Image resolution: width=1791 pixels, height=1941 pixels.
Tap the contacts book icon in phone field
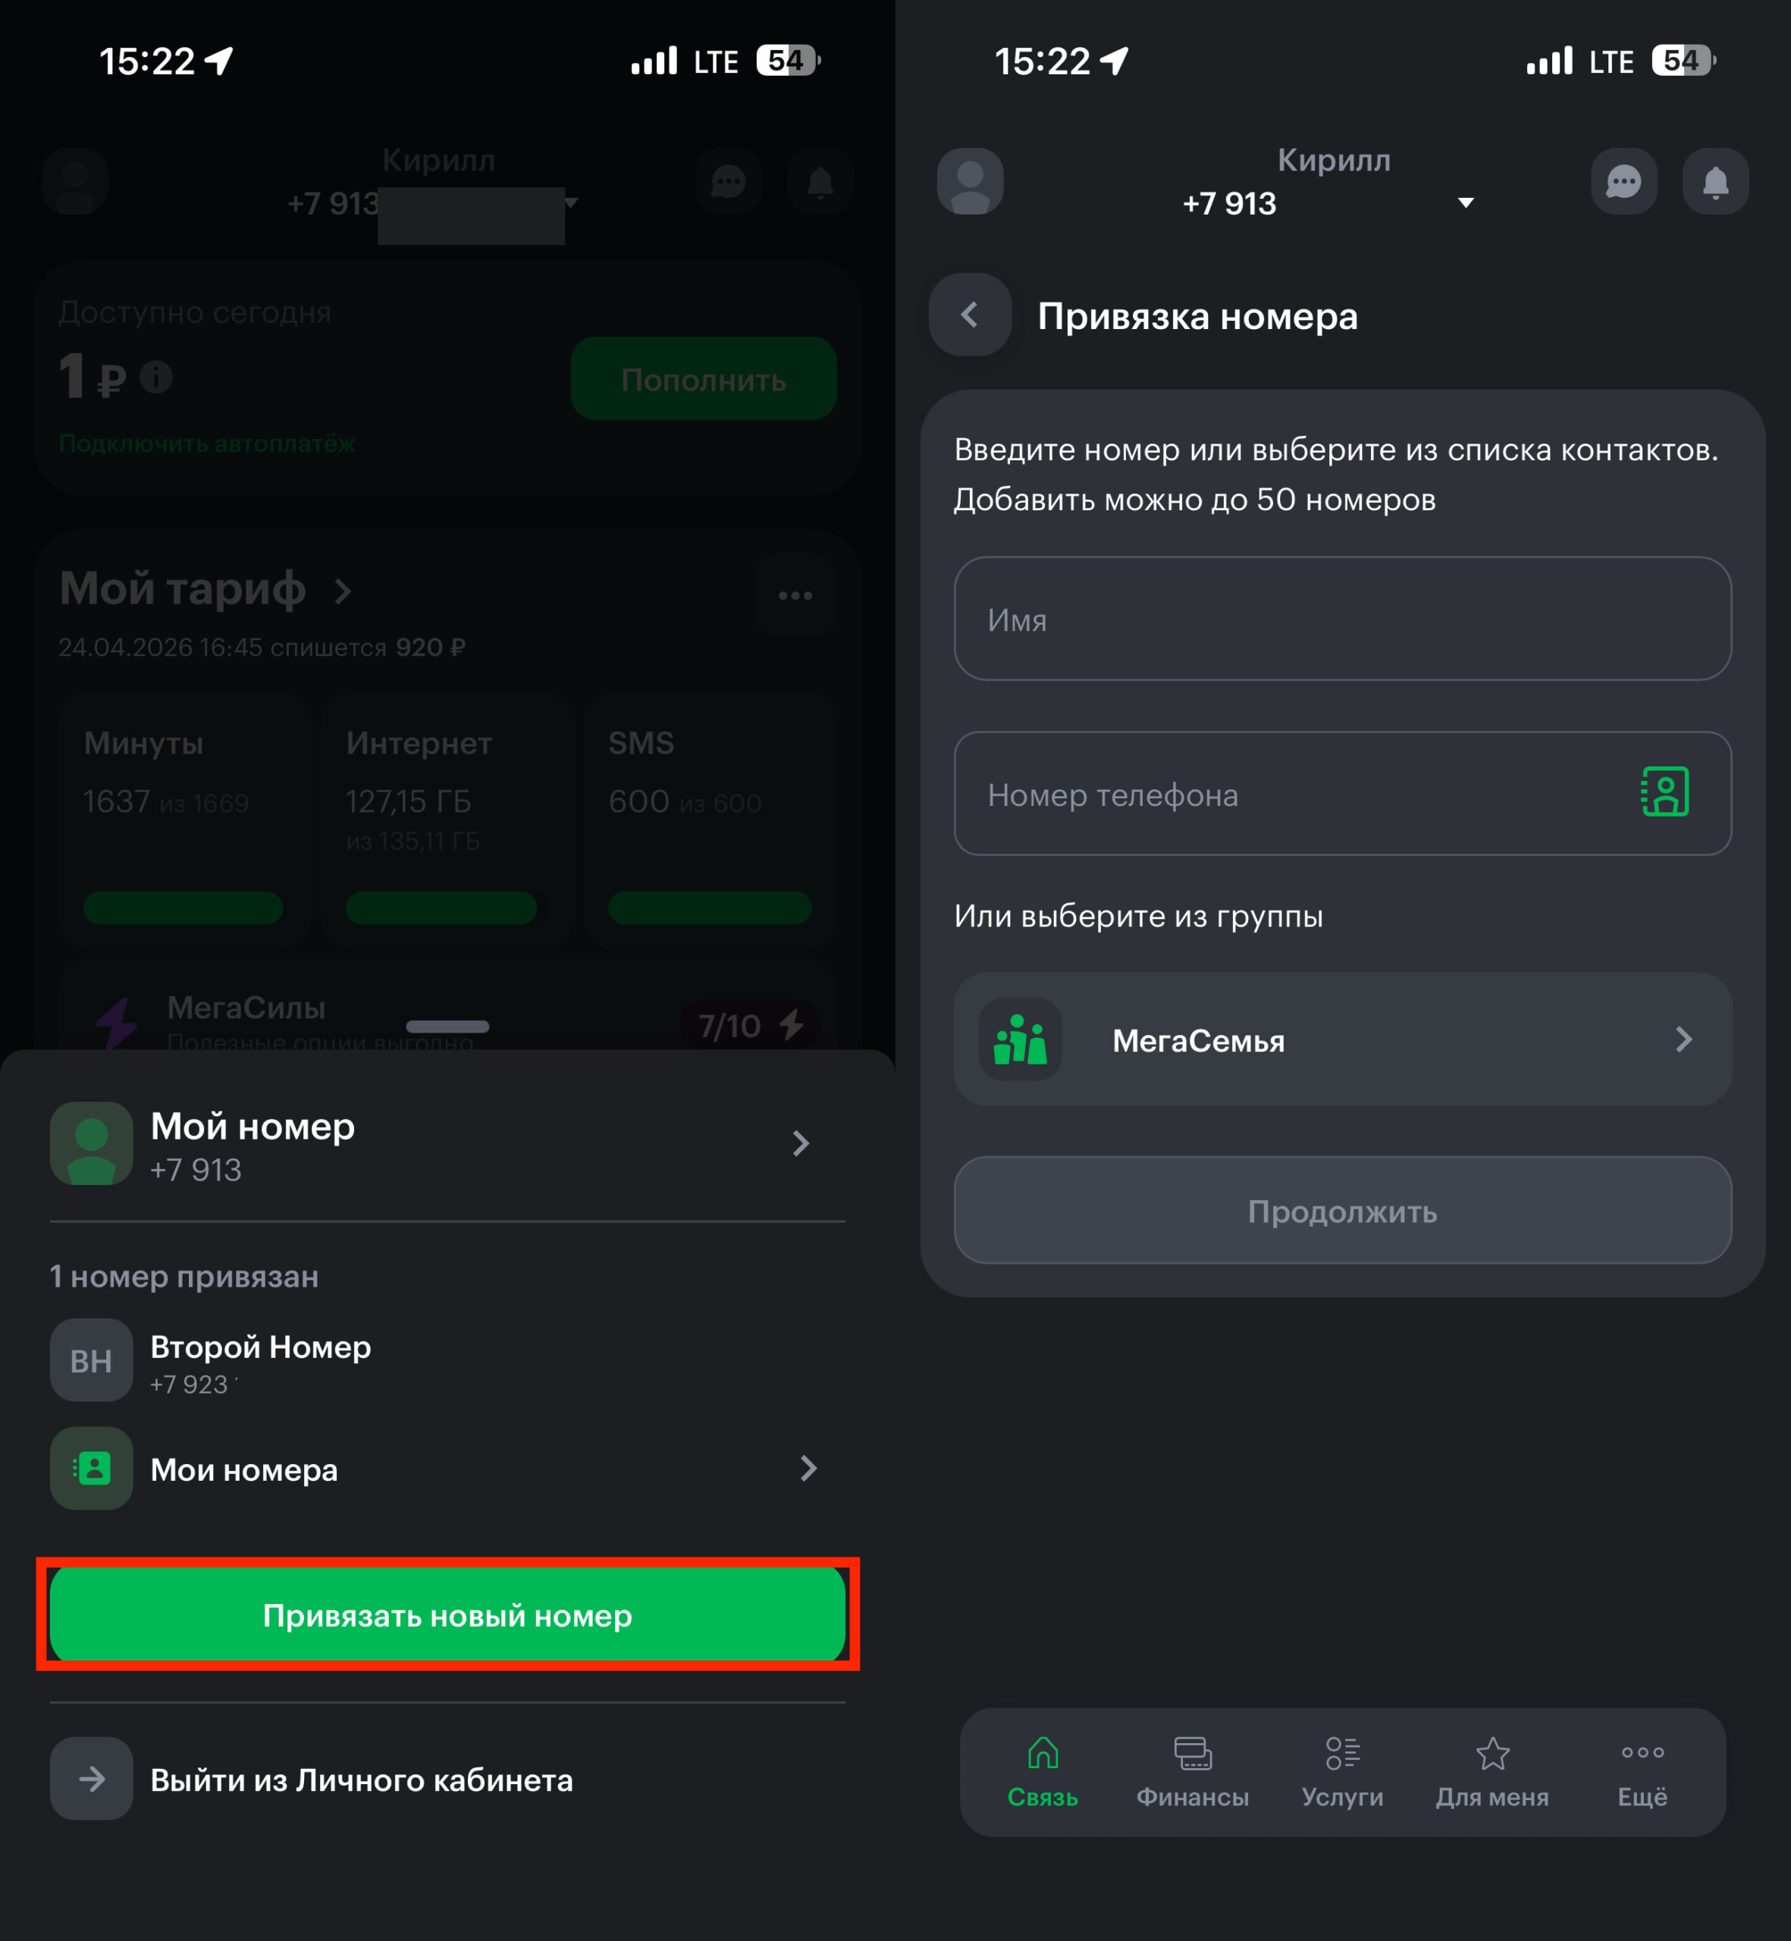pos(1665,792)
